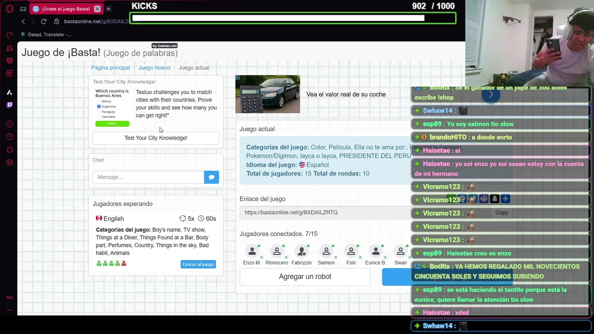
Task: Open Extensions cube in the sidebar
Action: [x=9, y=149]
